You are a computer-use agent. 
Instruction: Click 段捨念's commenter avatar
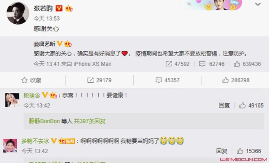12,100
